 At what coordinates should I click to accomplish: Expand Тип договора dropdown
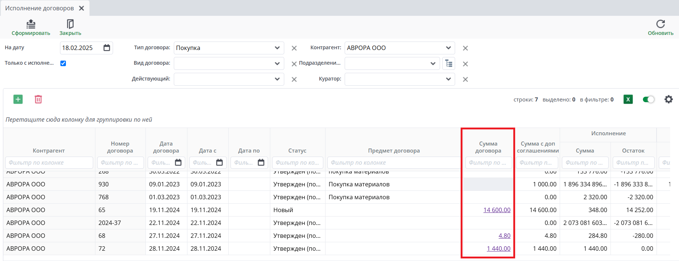pos(277,48)
